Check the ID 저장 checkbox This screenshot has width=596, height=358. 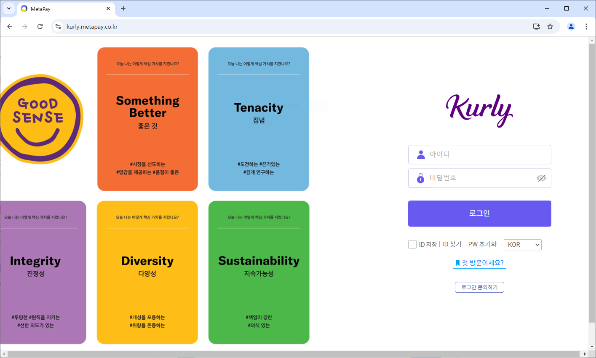click(x=412, y=244)
